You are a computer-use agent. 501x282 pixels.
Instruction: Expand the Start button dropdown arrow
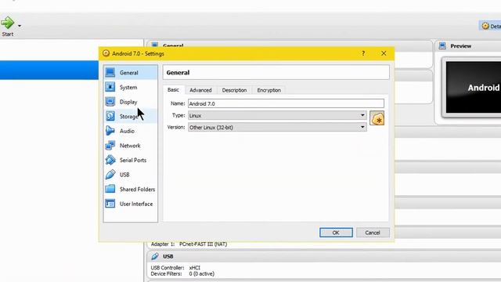point(20,26)
